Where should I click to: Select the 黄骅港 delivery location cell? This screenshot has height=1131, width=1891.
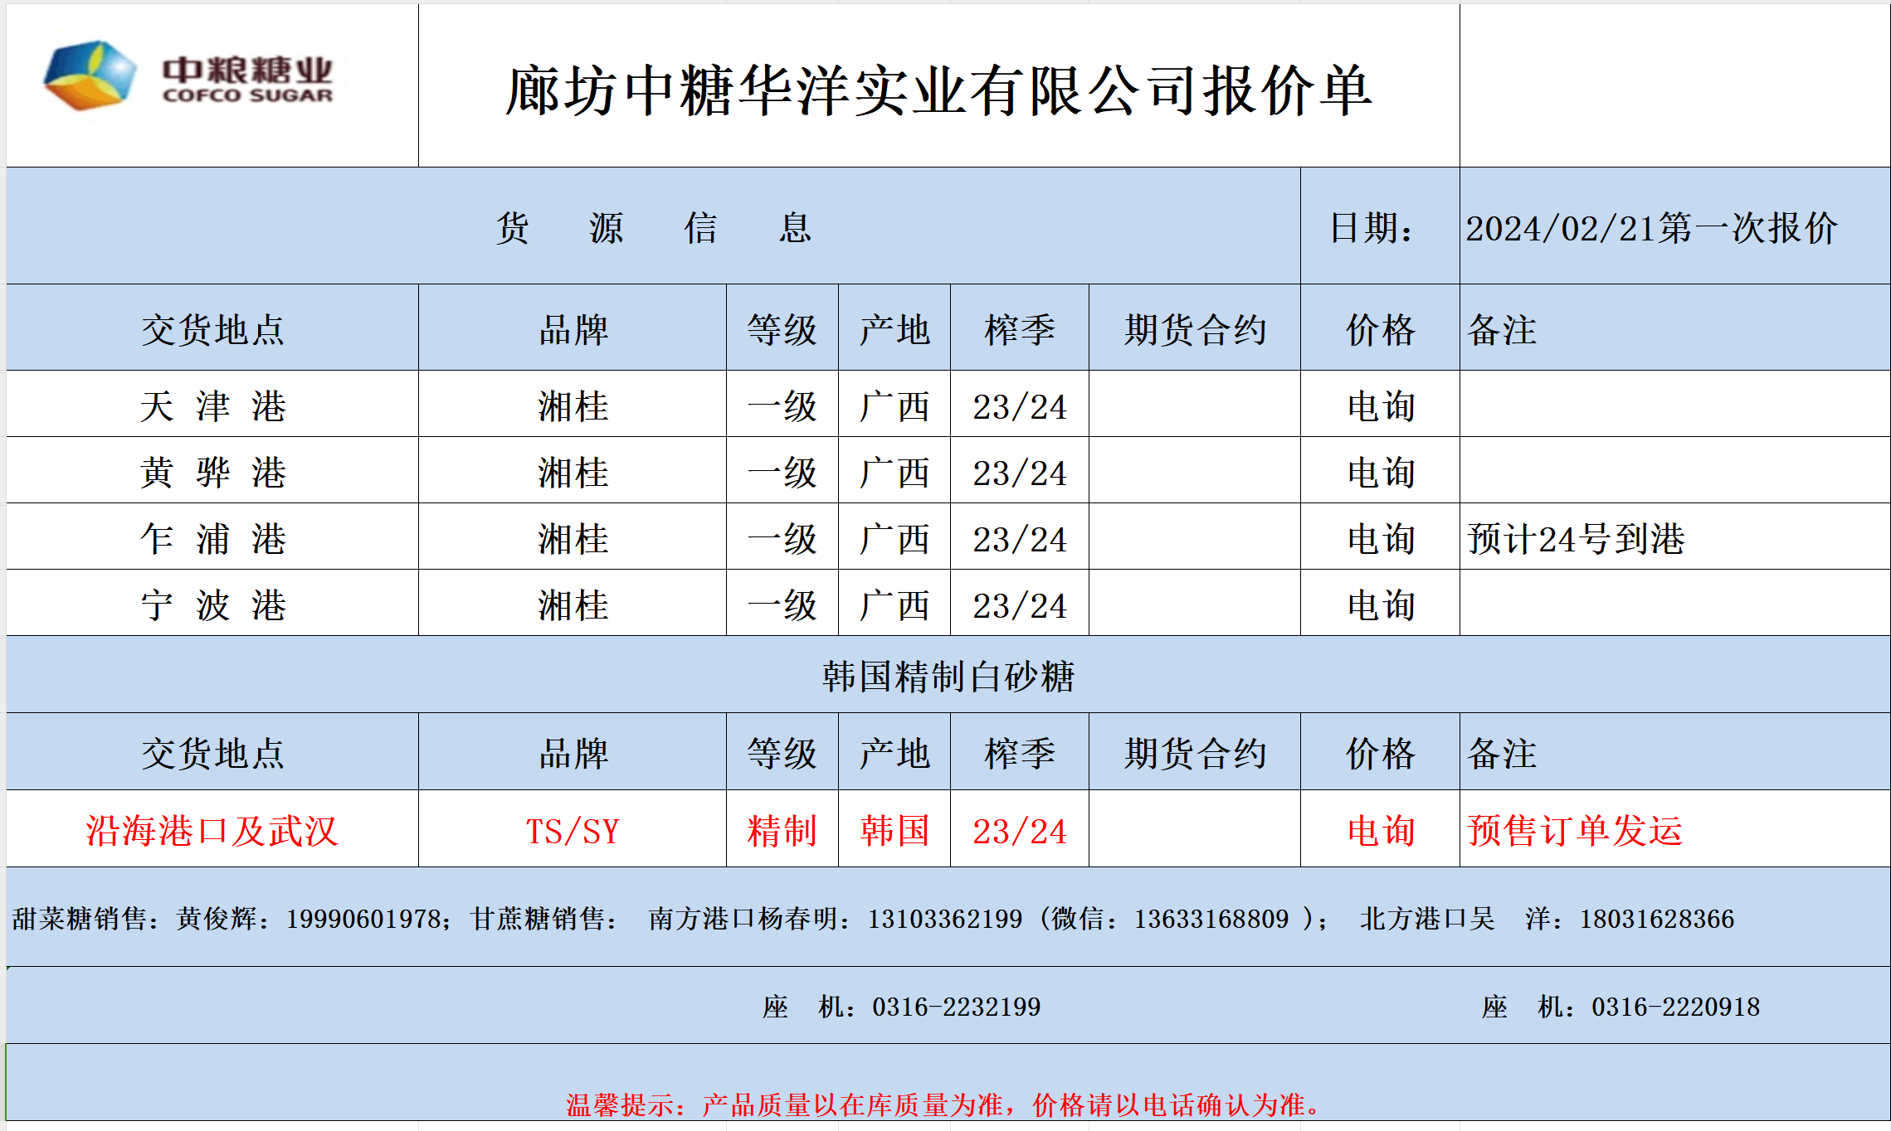pyautogui.click(x=212, y=473)
